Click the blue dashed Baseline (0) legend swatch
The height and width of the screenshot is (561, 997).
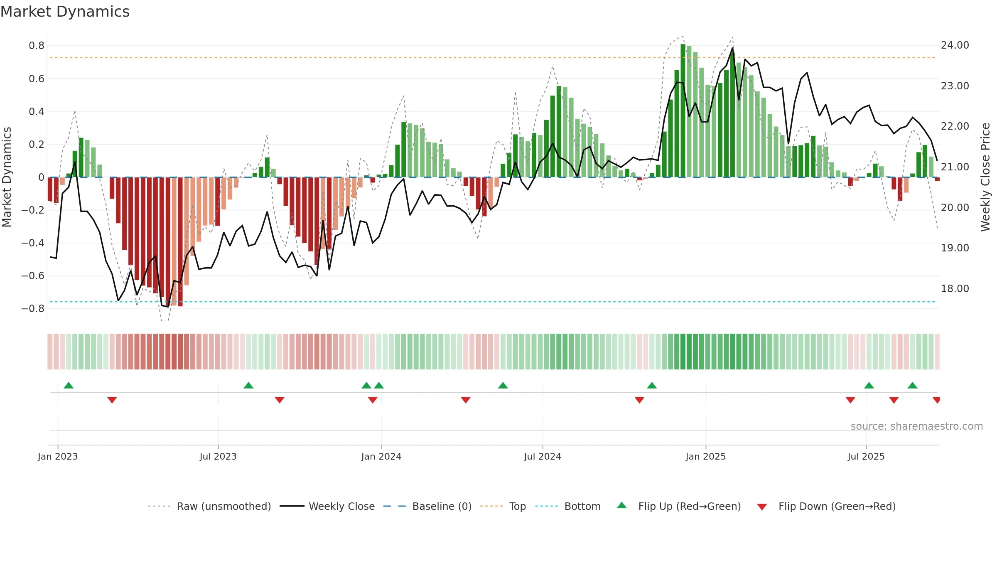tap(395, 506)
